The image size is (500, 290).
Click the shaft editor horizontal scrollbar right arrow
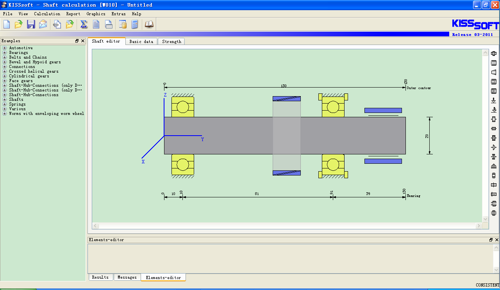(x=479, y=226)
